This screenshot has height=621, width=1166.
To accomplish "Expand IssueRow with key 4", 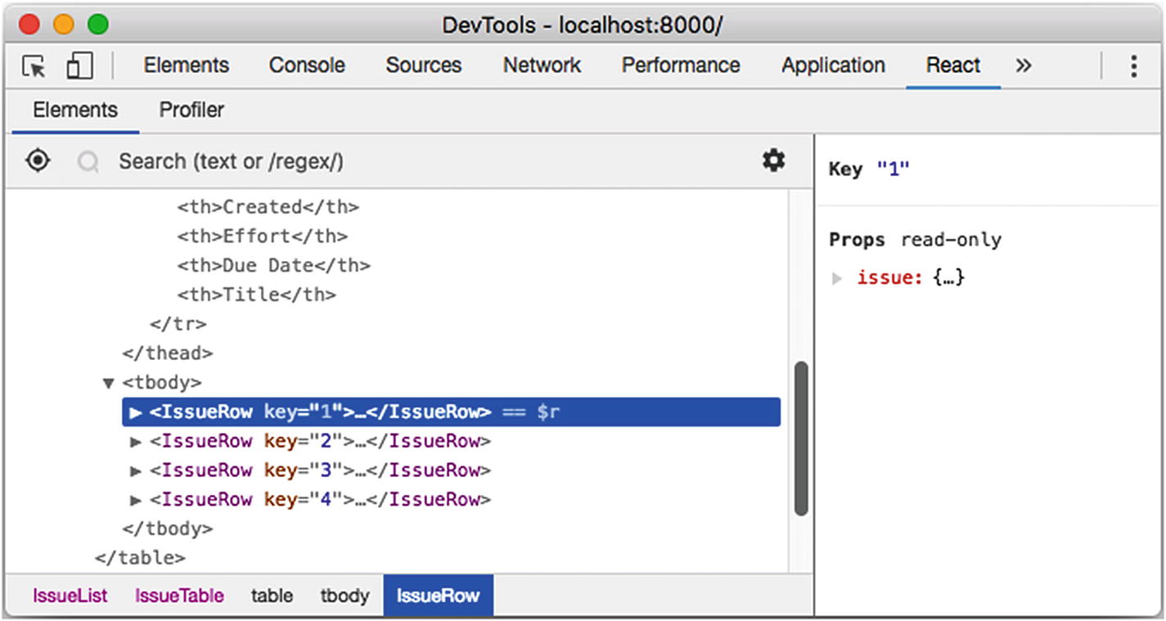I will (x=136, y=500).
